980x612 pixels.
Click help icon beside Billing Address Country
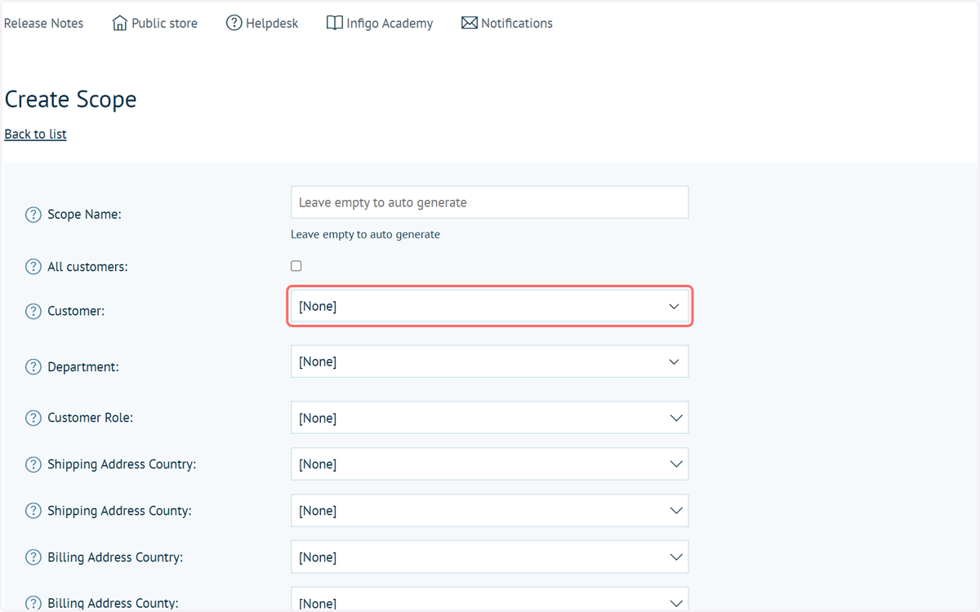tap(33, 557)
